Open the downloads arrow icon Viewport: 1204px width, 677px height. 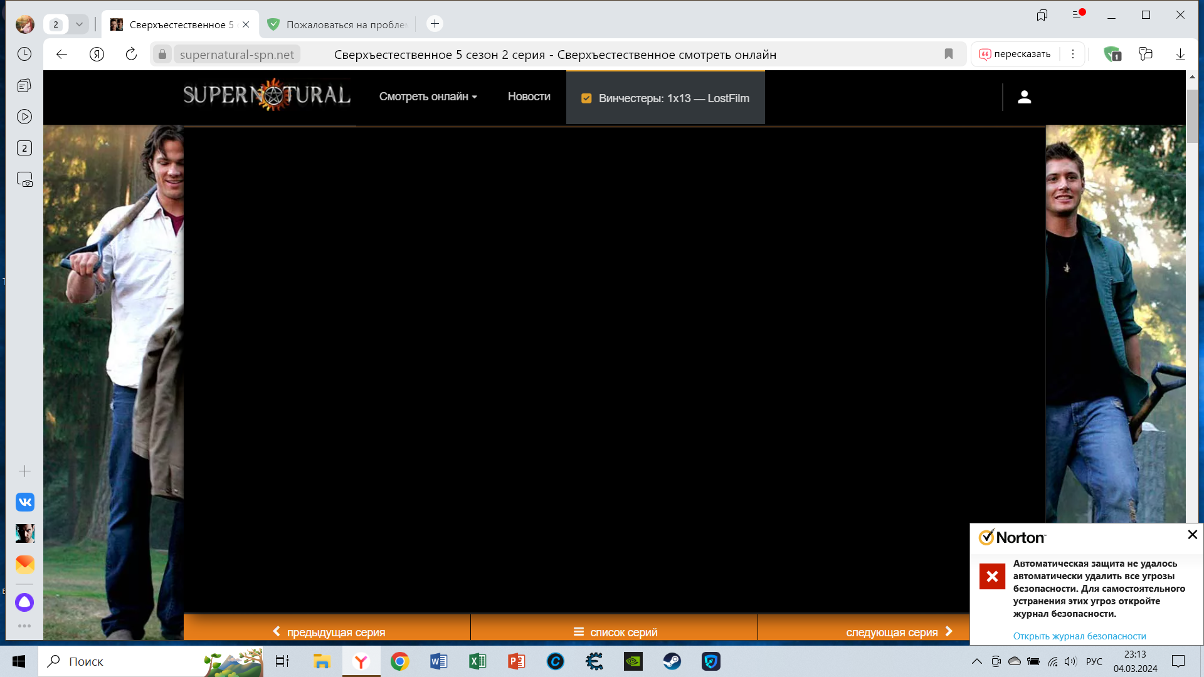coord(1180,55)
